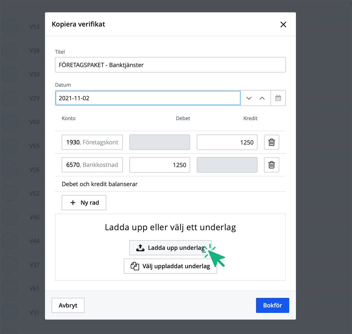352x334 pixels.
Task: Close the Kopiera verifikat dialog
Action: (283, 24)
